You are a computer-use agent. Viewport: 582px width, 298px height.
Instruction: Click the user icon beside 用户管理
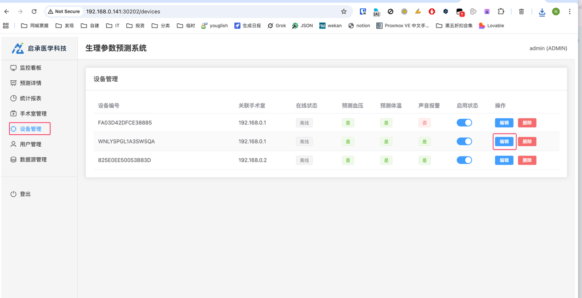[x=13, y=144]
